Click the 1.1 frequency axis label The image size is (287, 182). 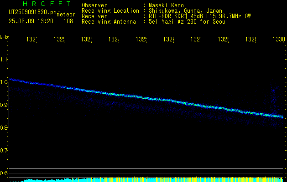(4, 59)
